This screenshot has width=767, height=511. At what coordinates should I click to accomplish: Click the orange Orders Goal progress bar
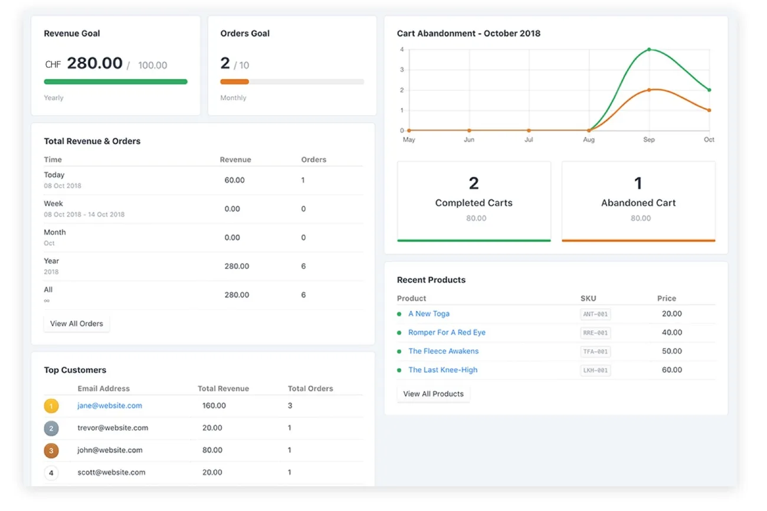(235, 82)
